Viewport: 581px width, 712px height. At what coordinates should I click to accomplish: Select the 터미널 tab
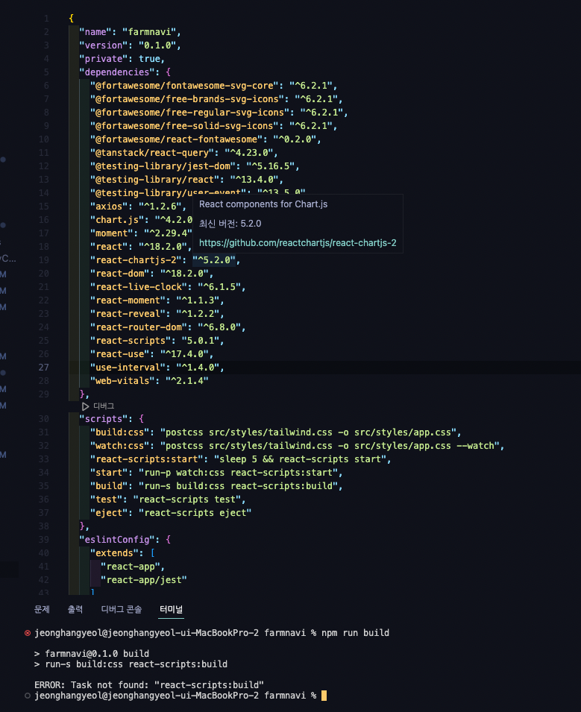coord(172,609)
